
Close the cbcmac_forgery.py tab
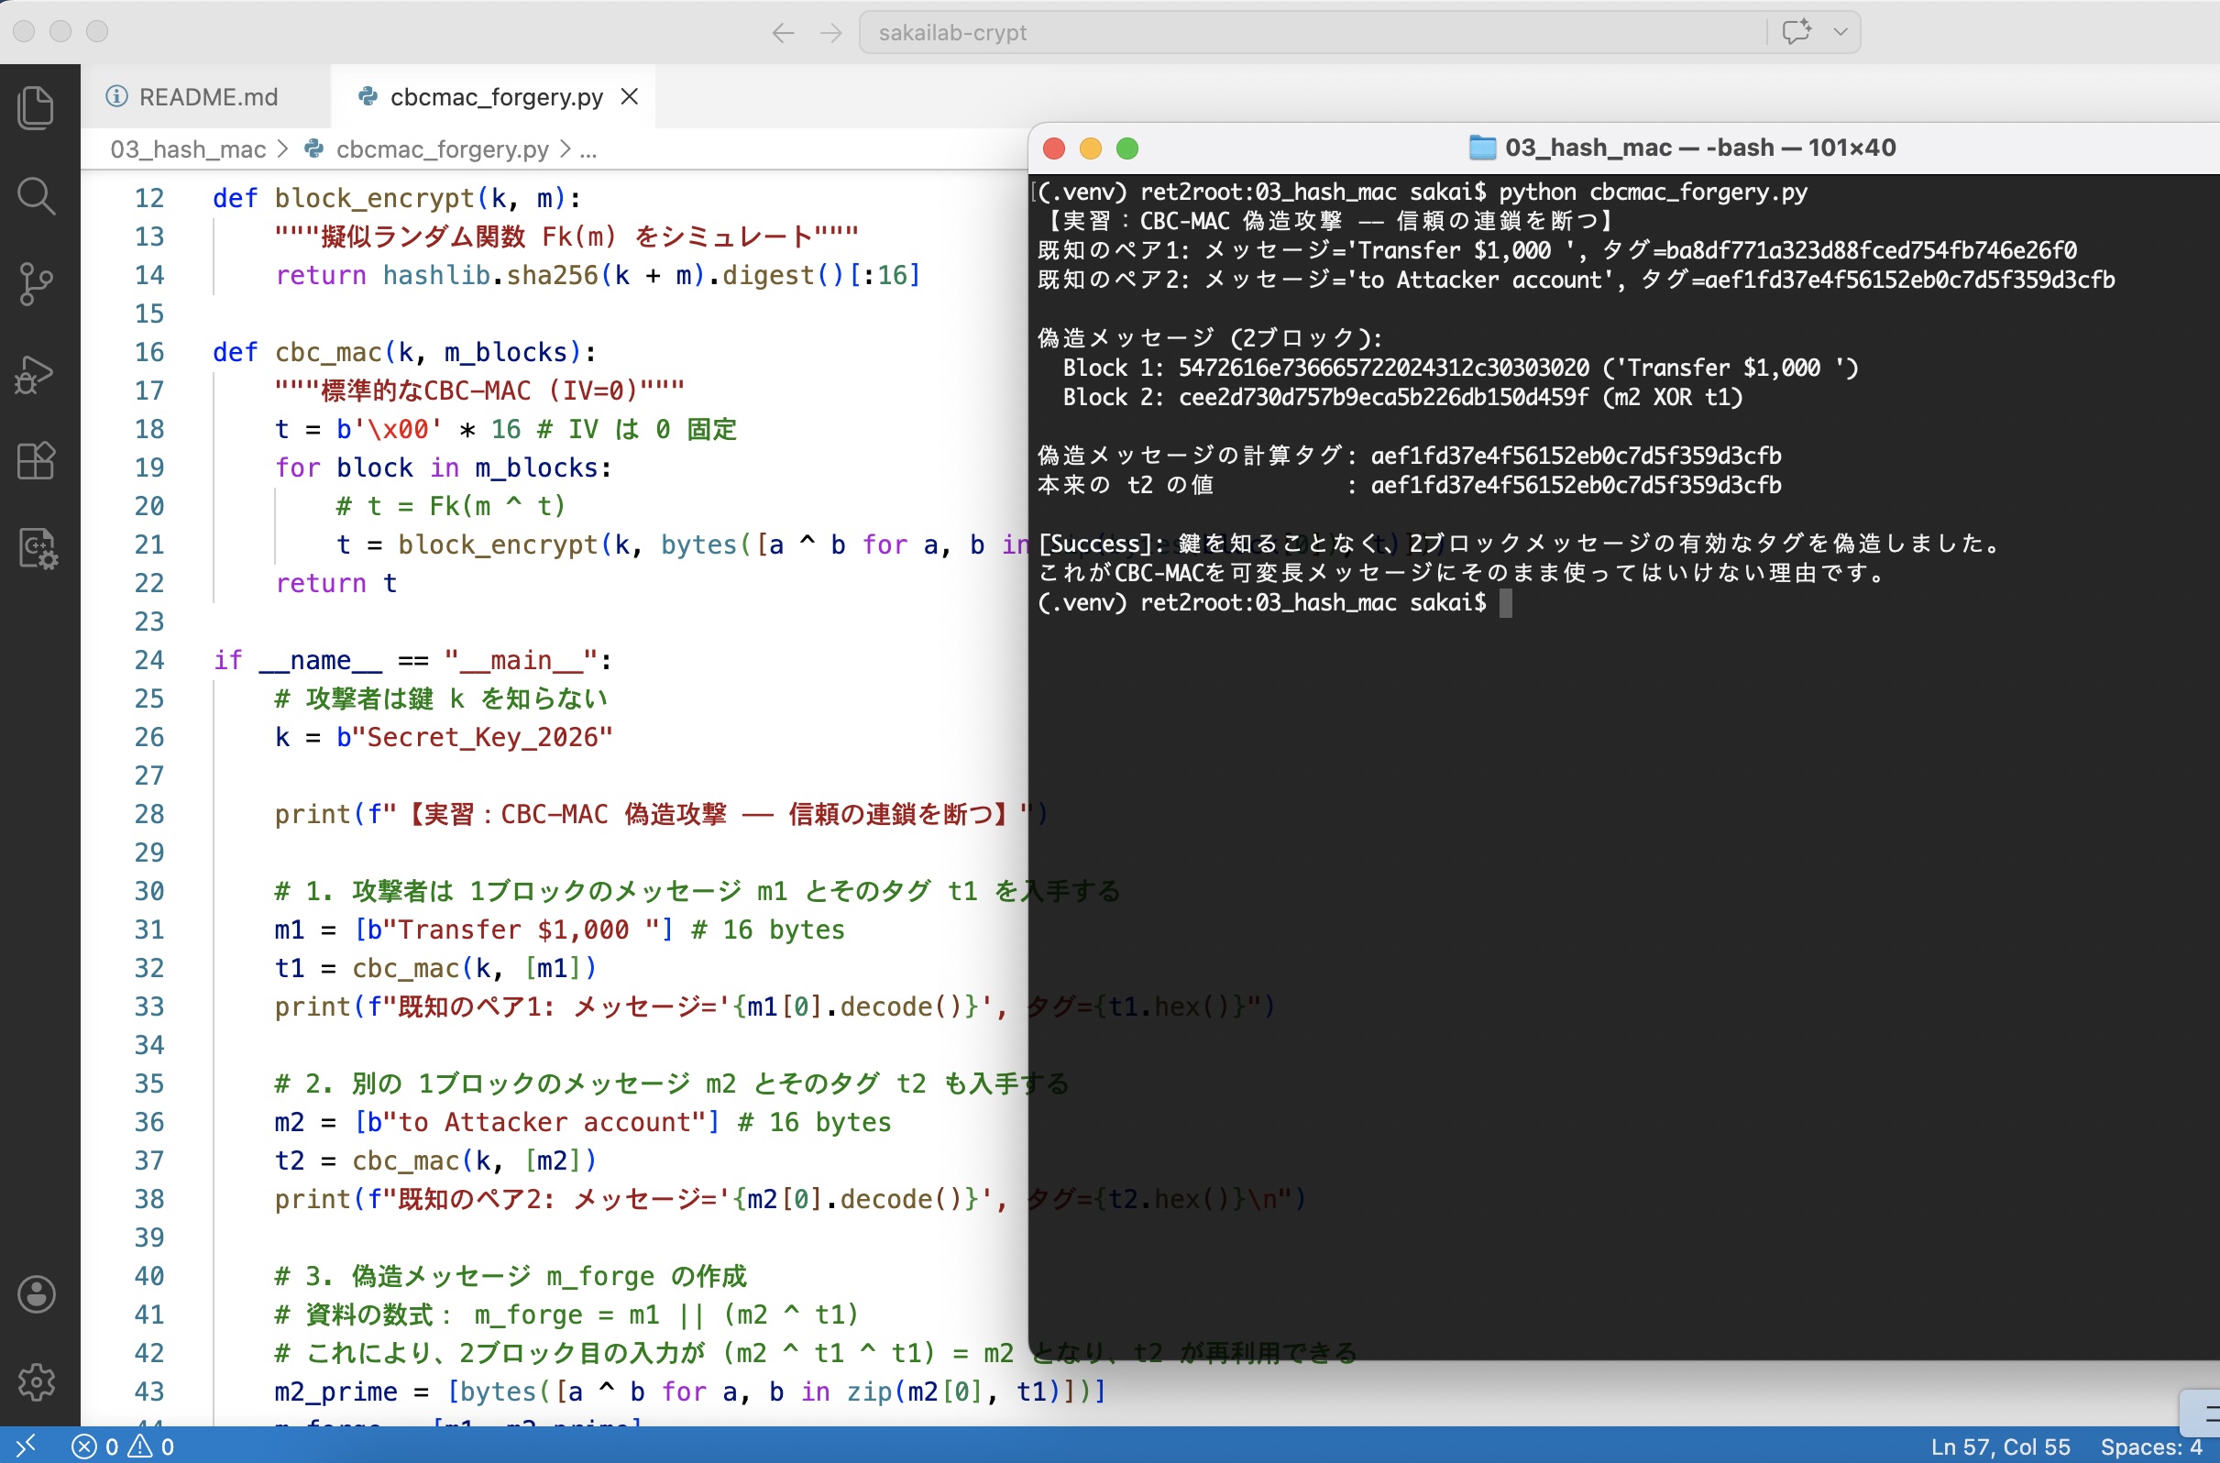tap(630, 96)
